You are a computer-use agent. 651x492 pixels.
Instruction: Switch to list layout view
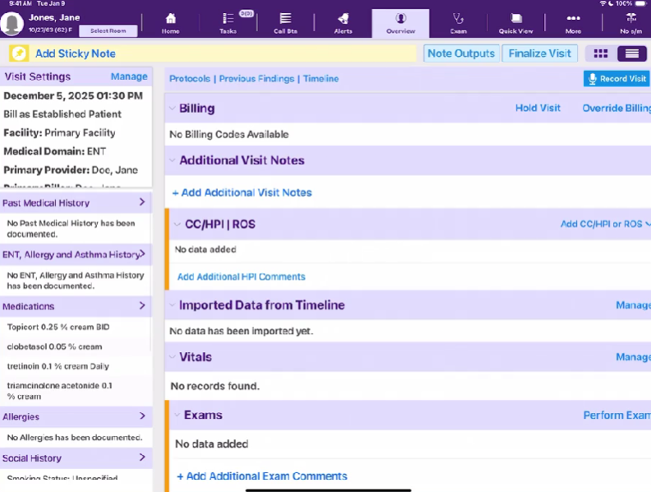[632, 53]
